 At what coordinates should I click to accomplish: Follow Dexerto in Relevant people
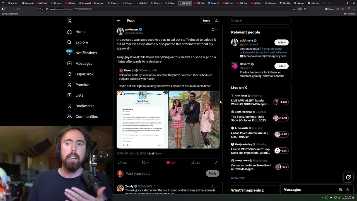pyautogui.click(x=281, y=66)
